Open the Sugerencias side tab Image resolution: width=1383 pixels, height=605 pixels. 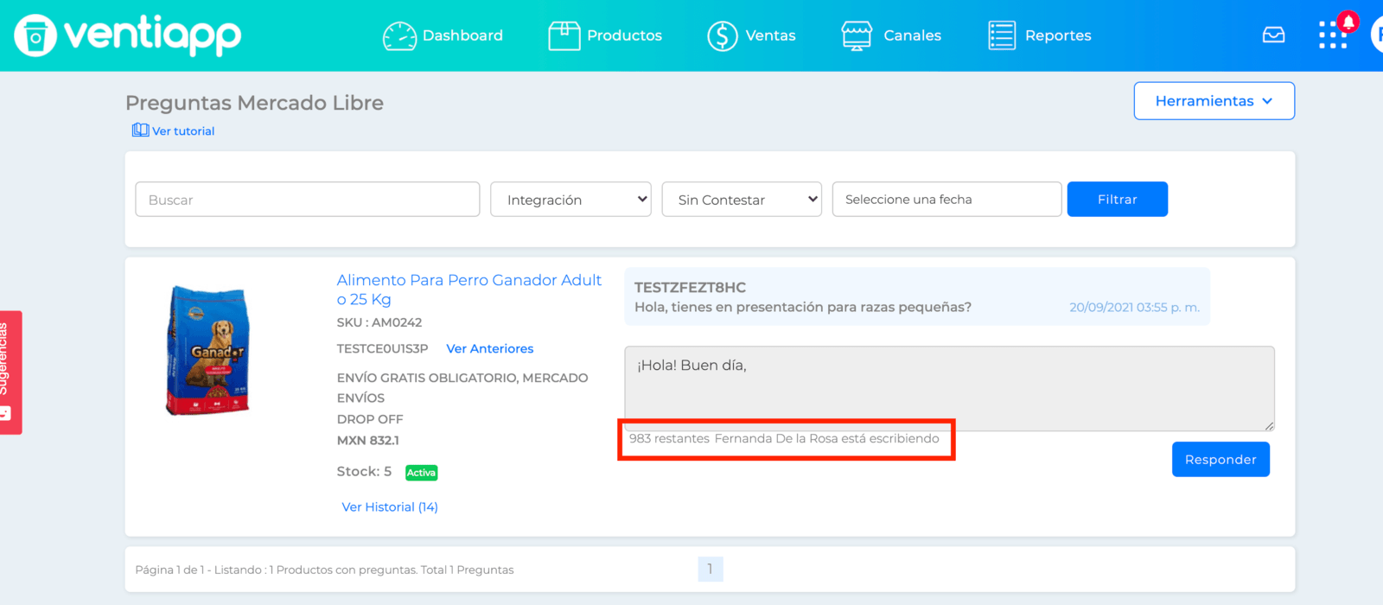[x=10, y=372]
